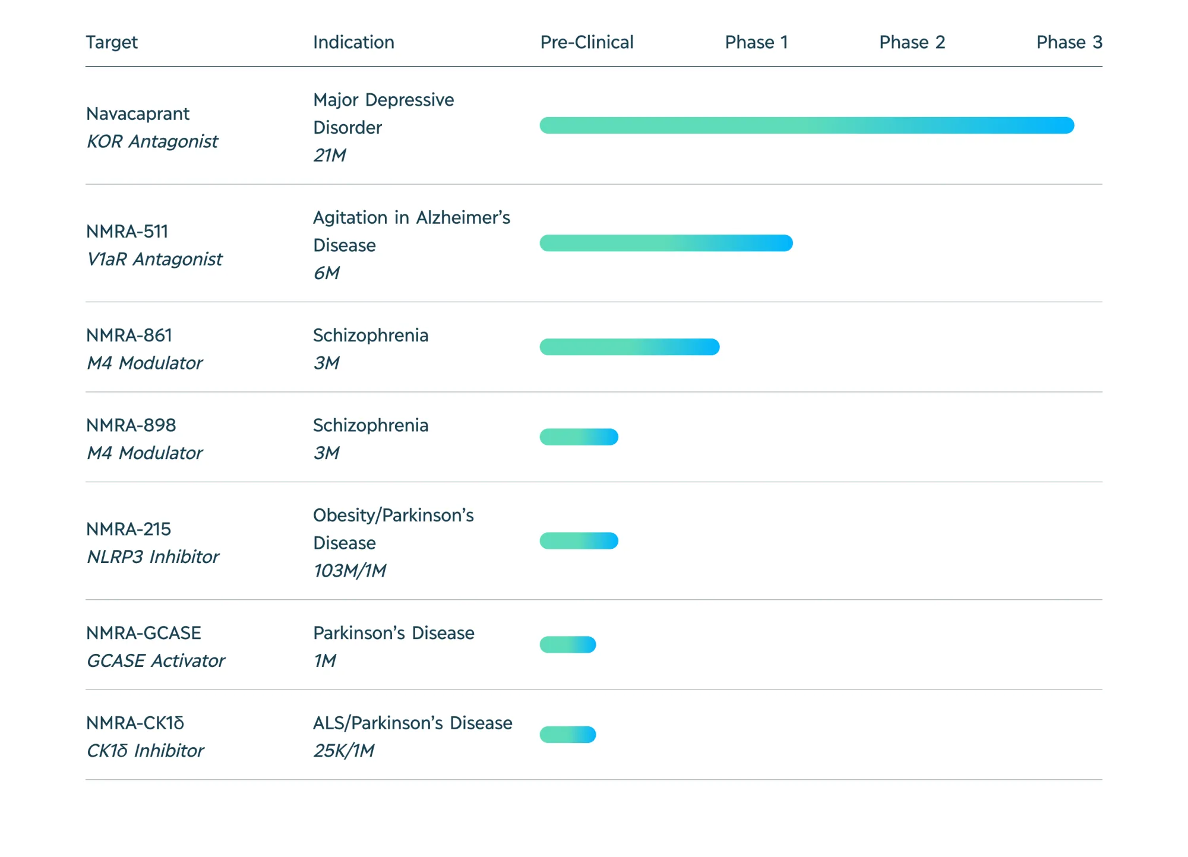This screenshot has height=857, width=1188.
Task: Select the NMRA-GCASE target entry
Action: point(143,633)
